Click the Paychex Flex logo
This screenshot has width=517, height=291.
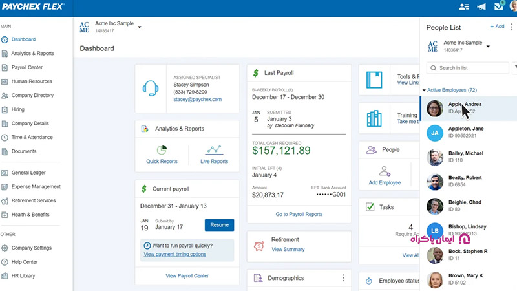tap(34, 6)
